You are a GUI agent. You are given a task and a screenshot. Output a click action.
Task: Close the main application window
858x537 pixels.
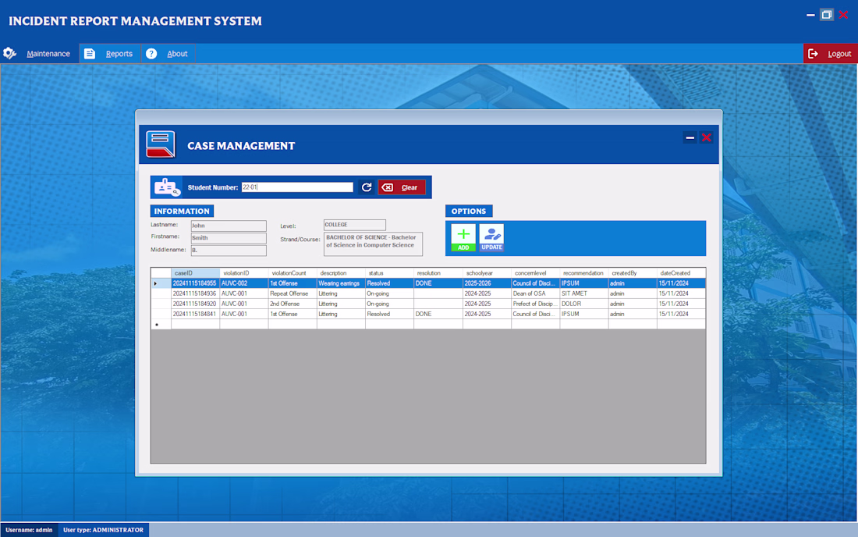843,15
